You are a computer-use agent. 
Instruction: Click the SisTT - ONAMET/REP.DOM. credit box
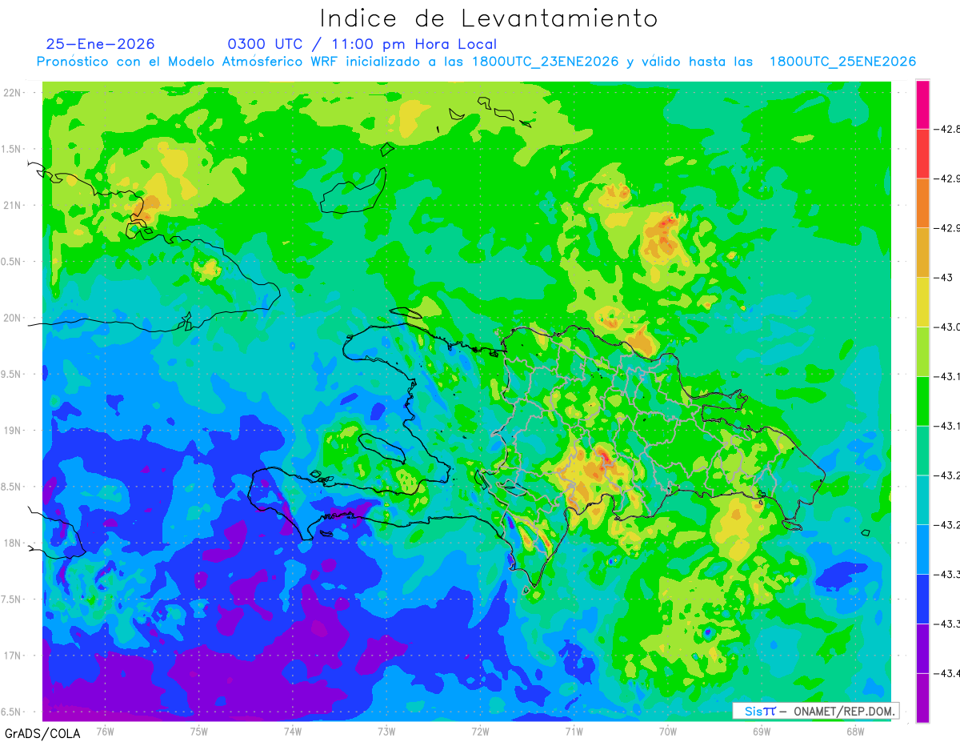[x=816, y=711]
